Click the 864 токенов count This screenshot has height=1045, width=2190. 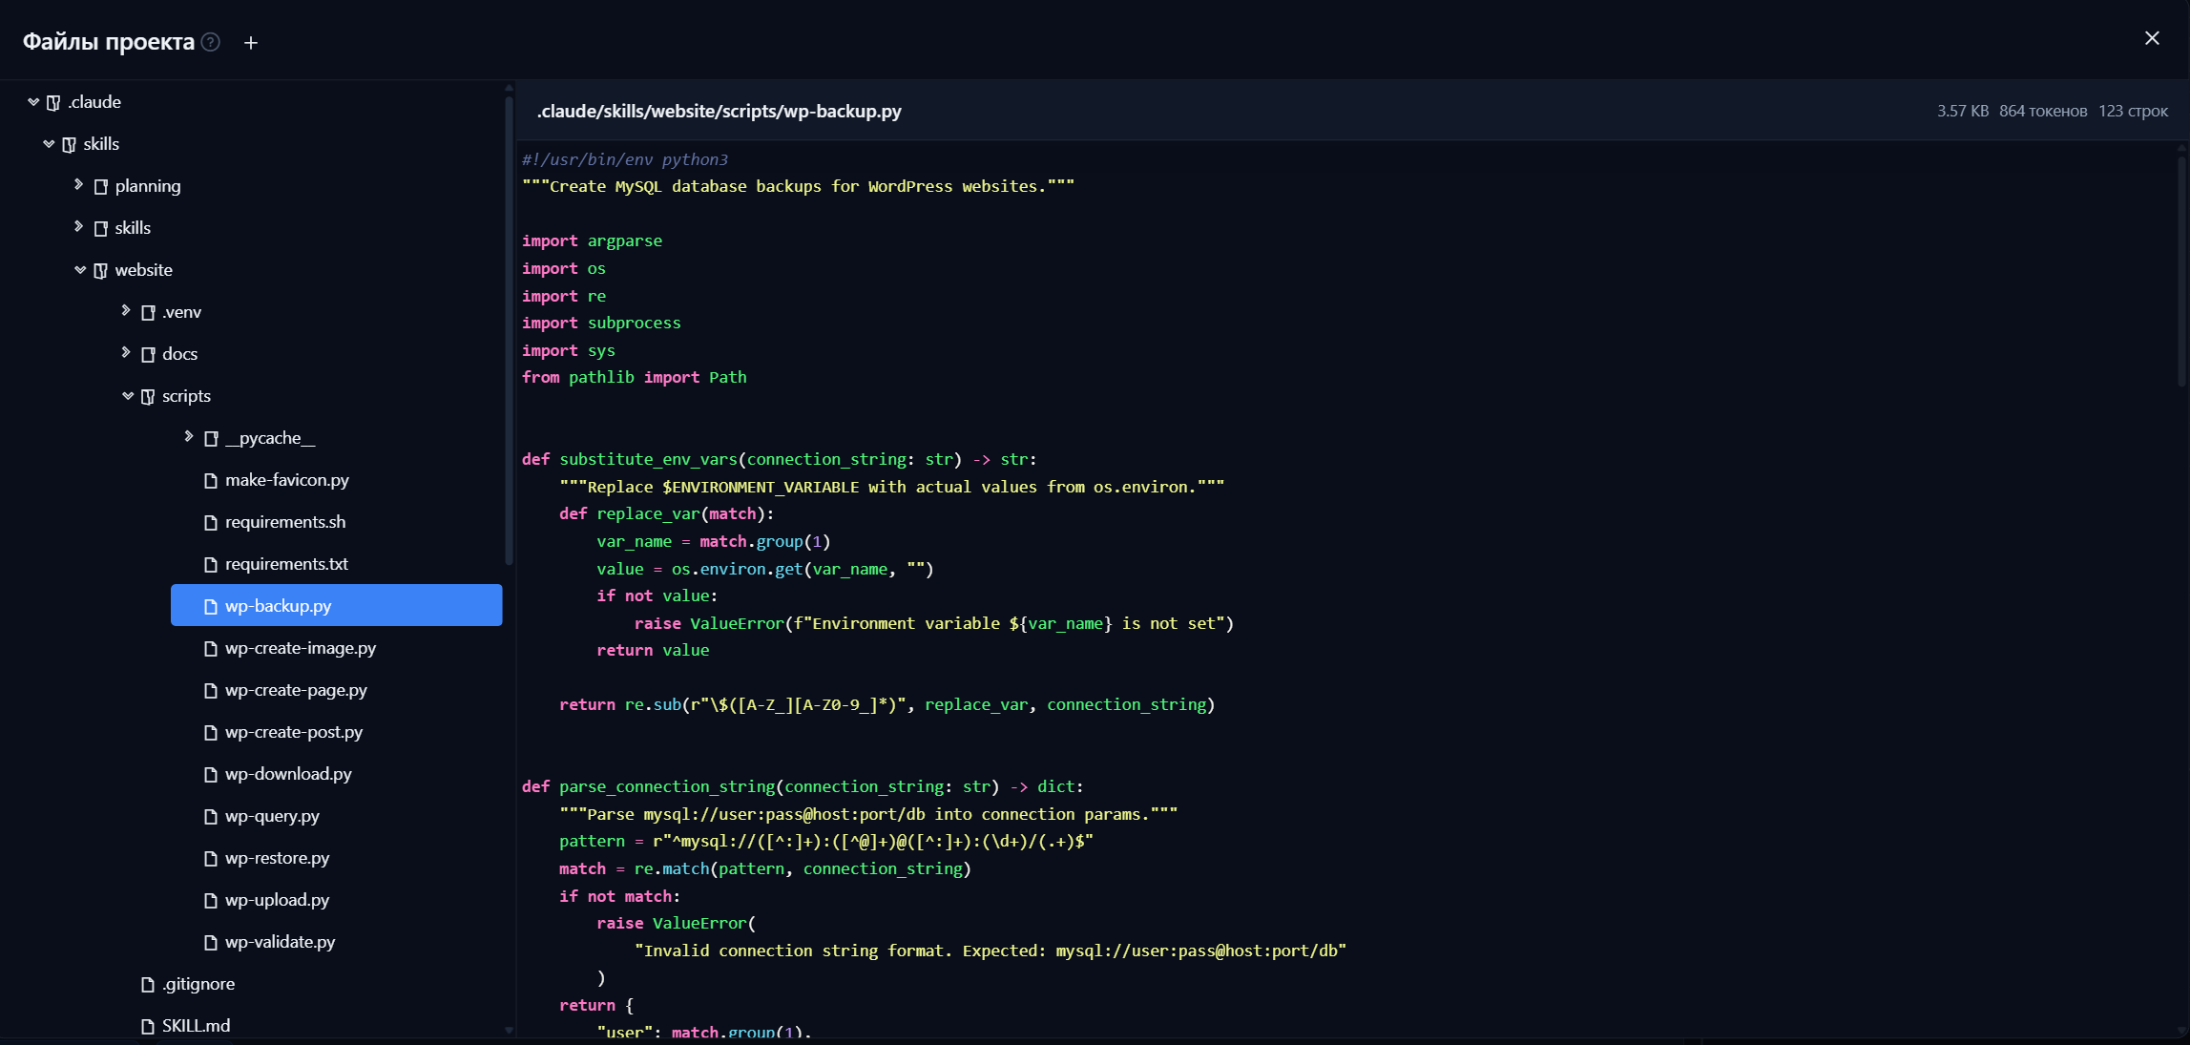coord(2043,111)
